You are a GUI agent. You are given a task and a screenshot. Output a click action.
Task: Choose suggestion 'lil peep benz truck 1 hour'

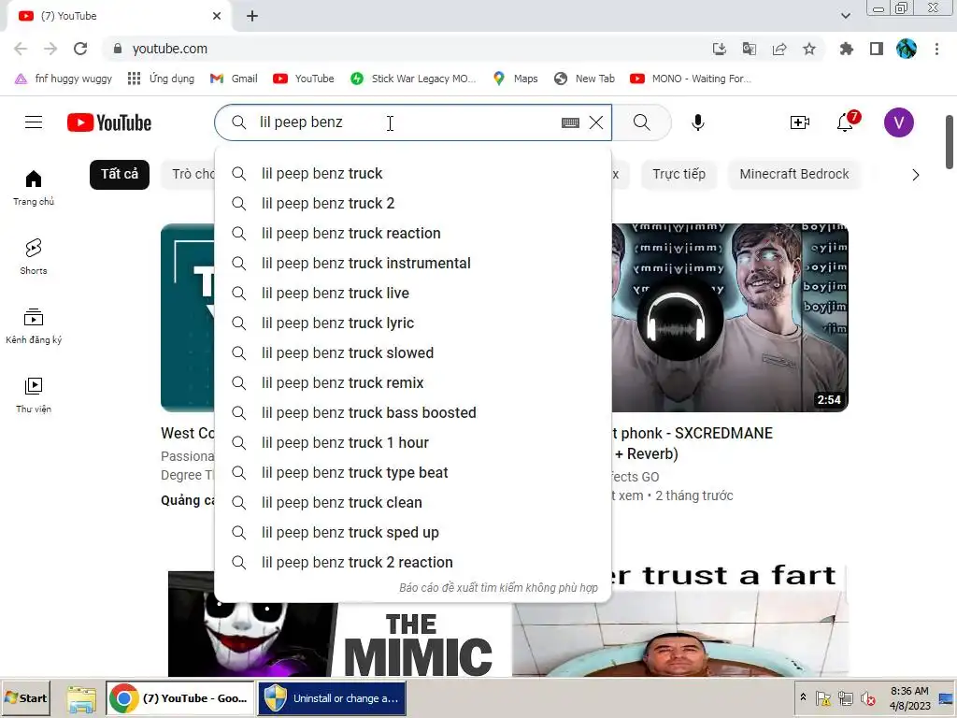[x=413, y=442]
